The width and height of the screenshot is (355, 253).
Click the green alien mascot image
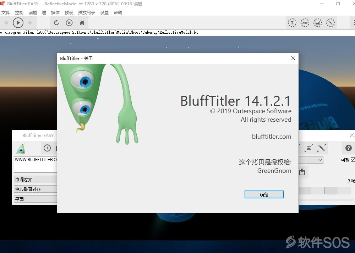coord(98,104)
